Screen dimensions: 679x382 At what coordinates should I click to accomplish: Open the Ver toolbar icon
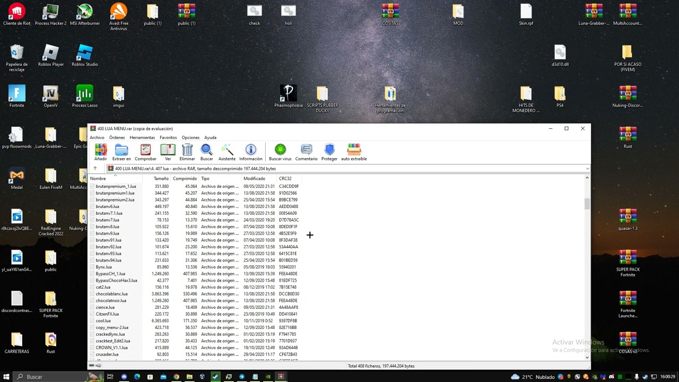point(168,152)
